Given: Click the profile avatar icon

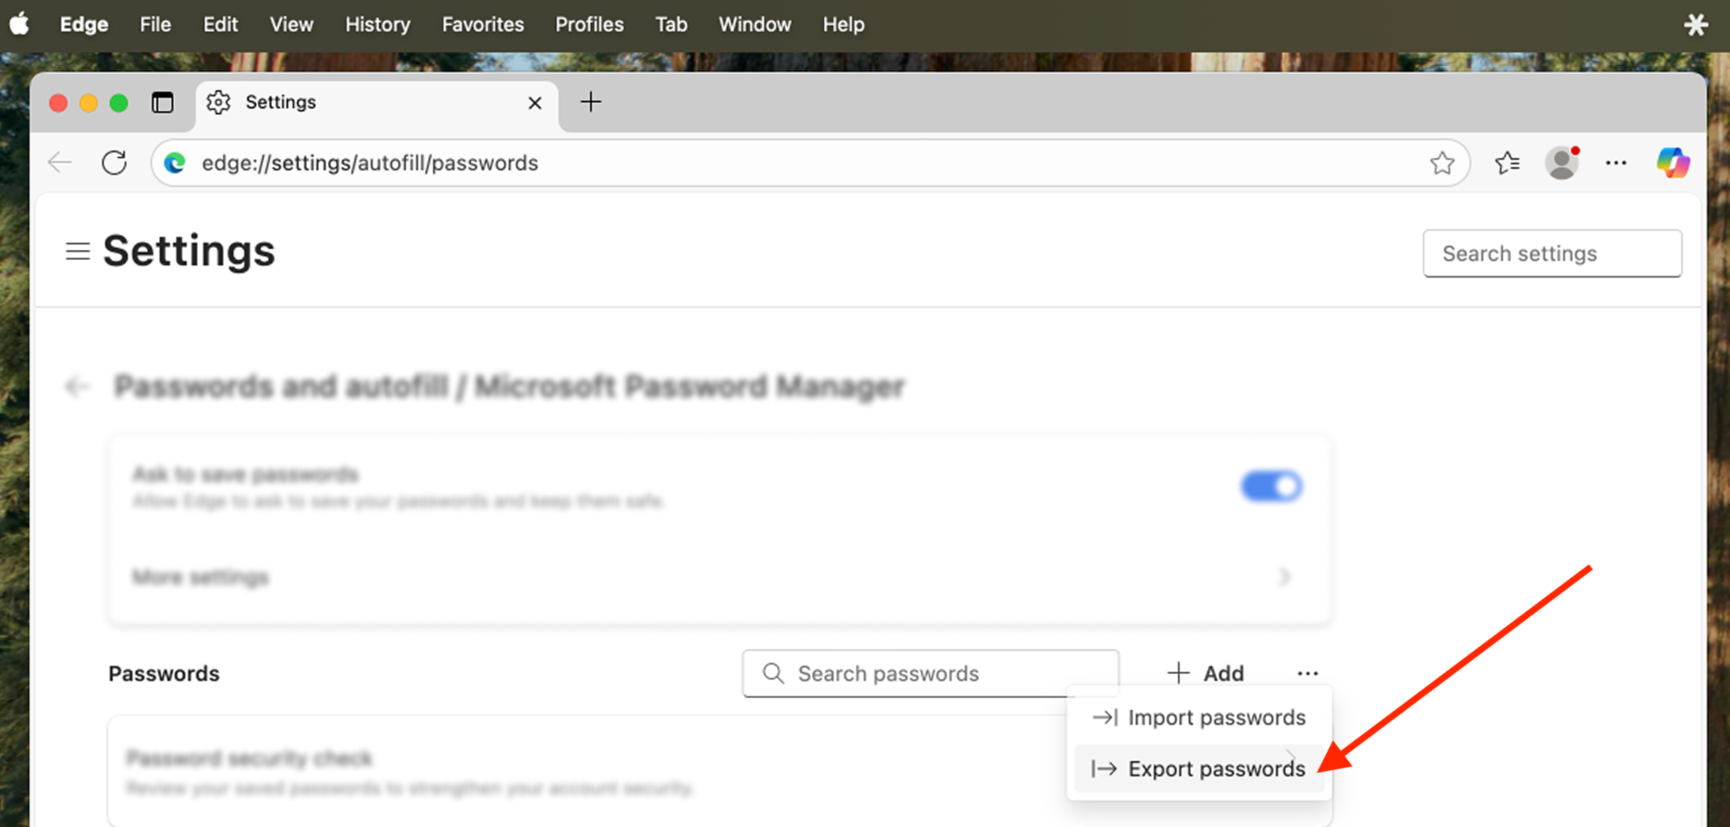Looking at the screenshot, I should (x=1562, y=163).
